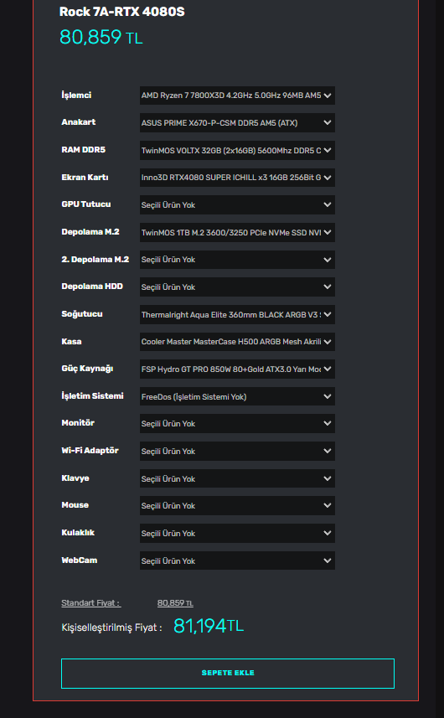444x718 pixels.
Task: Click the İşlemci row label
Action: tap(76, 95)
